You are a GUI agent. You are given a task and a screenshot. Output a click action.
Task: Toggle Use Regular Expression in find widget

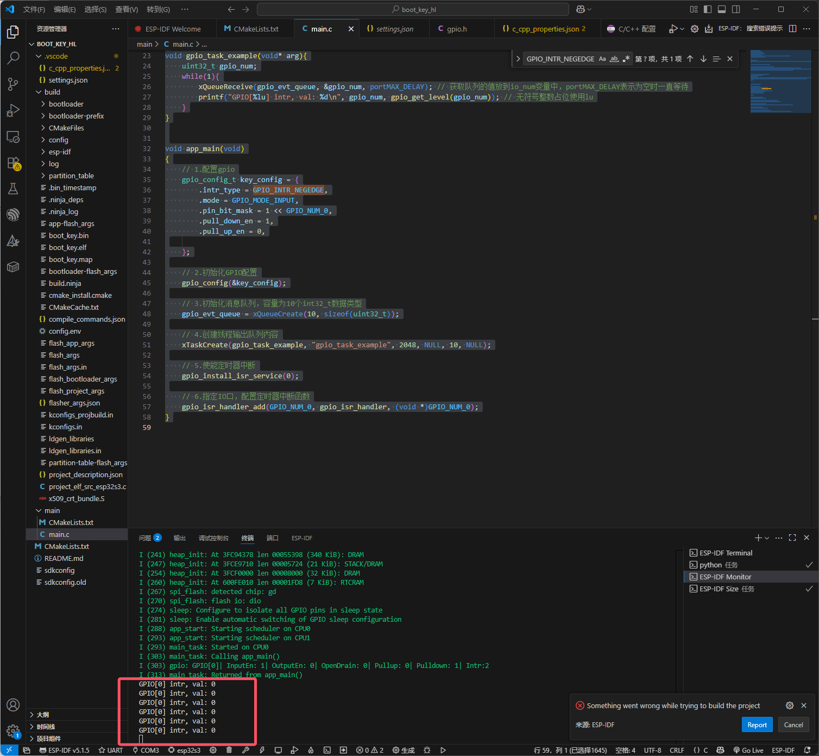pos(626,59)
